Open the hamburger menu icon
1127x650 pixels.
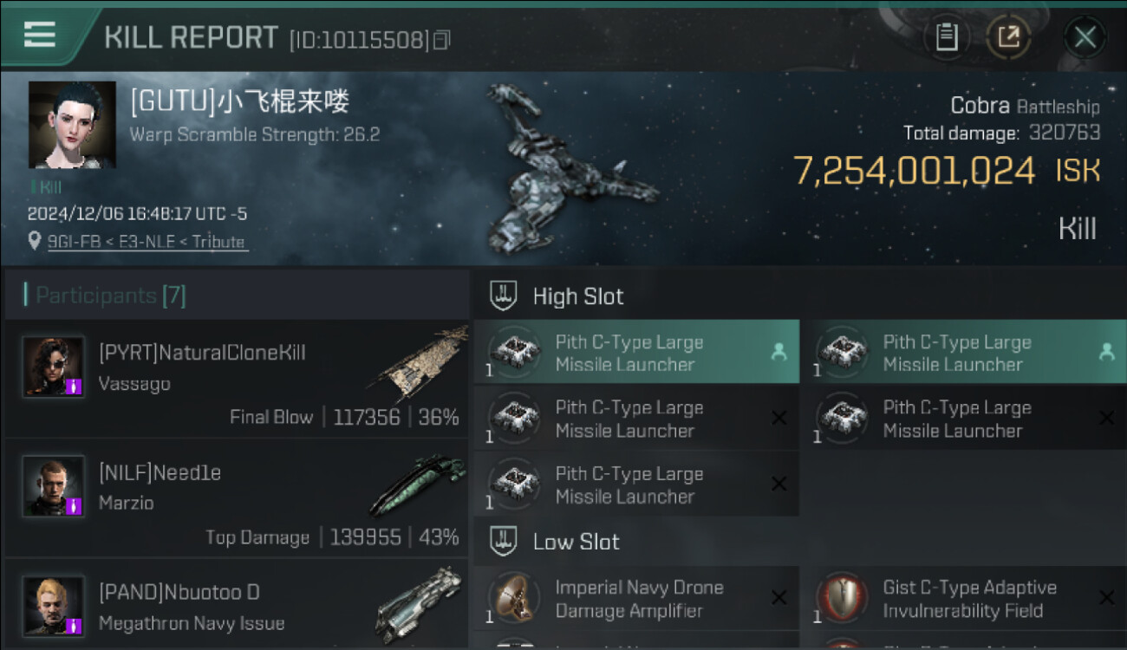coord(40,34)
